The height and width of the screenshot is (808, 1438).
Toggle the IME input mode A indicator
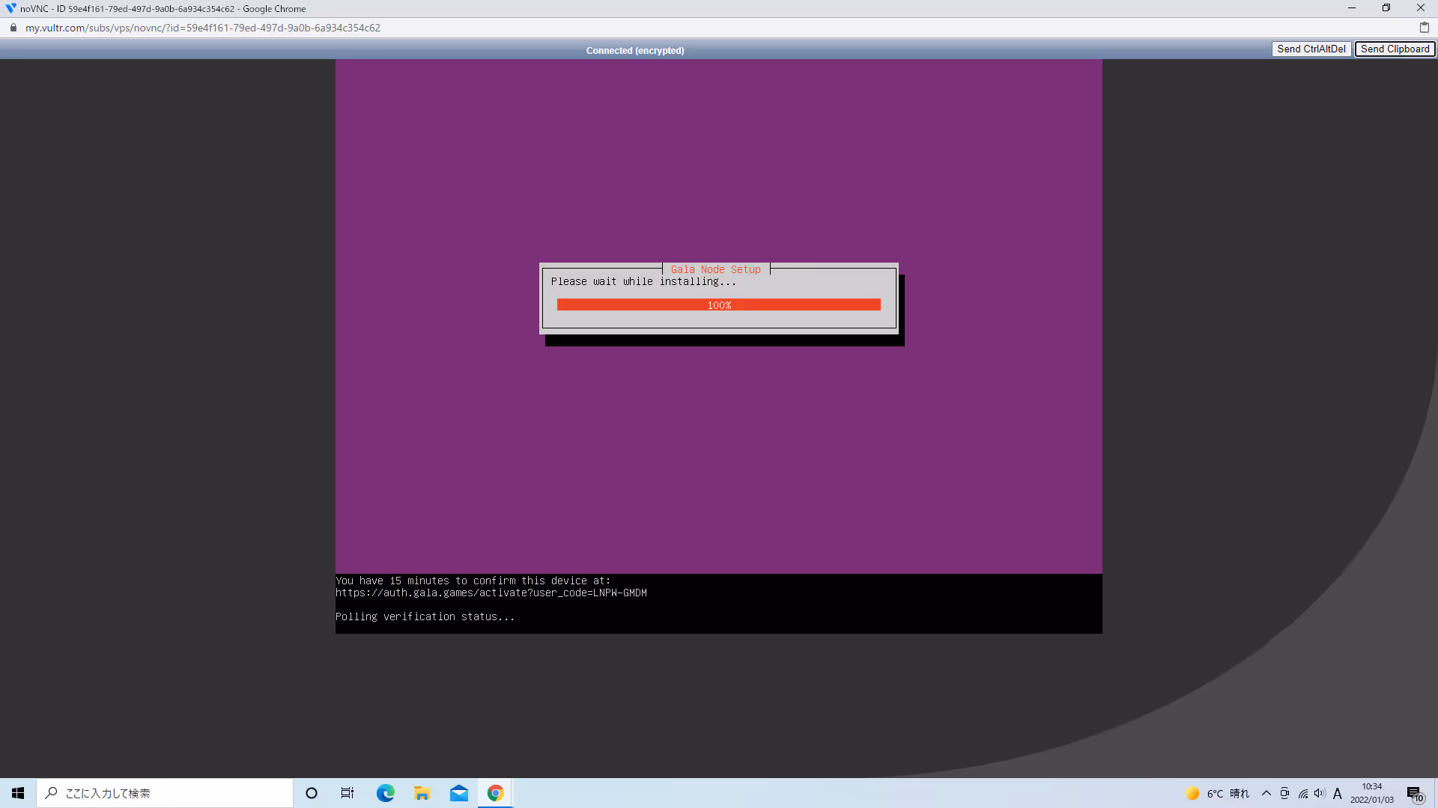tap(1338, 793)
